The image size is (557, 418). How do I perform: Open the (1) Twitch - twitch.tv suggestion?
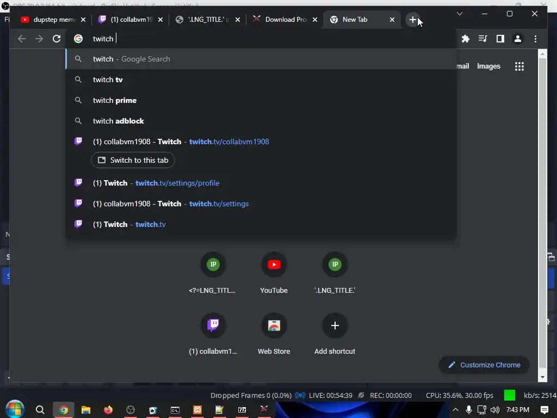261,224
